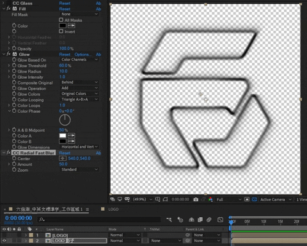
Task: Toggle the Frame Blending timeline icon
Action: [x=200, y=220]
